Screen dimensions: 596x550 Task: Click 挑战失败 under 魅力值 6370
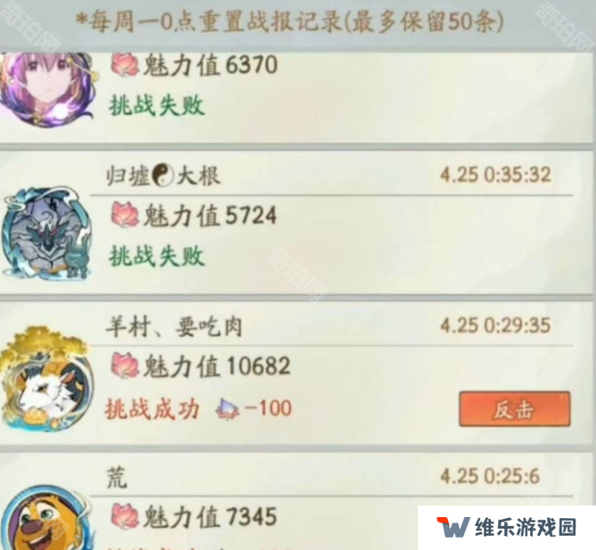coord(157,105)
